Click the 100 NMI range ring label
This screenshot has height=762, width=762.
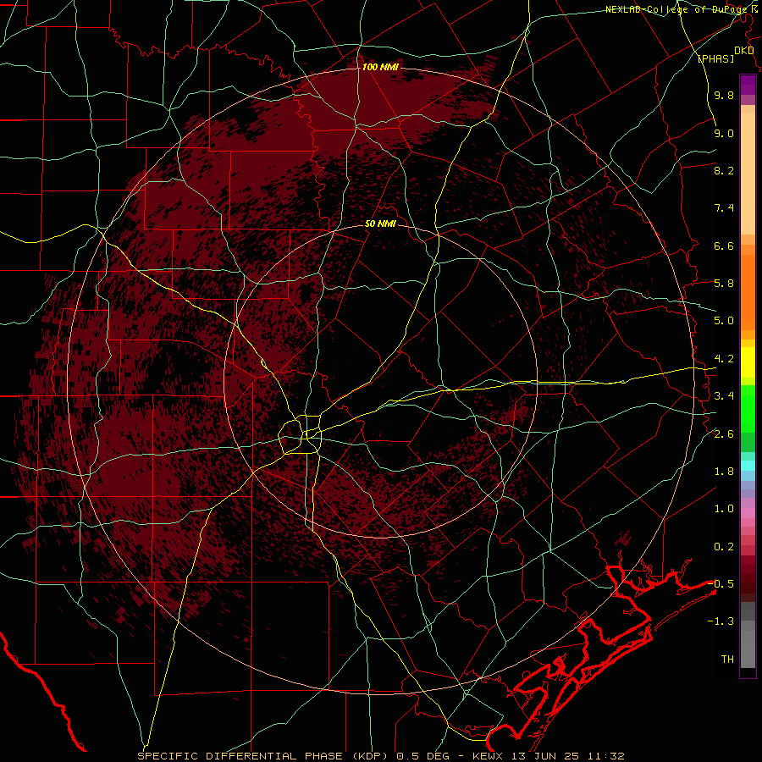tap(380, 67)
